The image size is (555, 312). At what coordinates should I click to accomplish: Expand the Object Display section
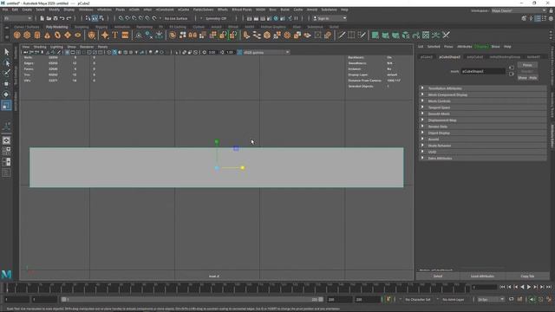pos(483,133)
